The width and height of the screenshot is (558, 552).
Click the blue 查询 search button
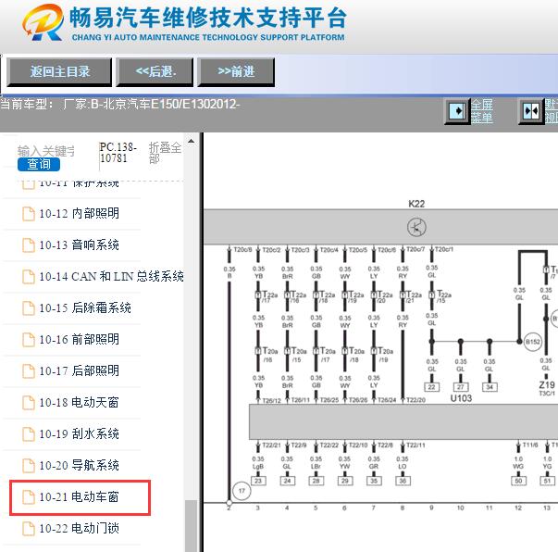(x=39, y=164)
